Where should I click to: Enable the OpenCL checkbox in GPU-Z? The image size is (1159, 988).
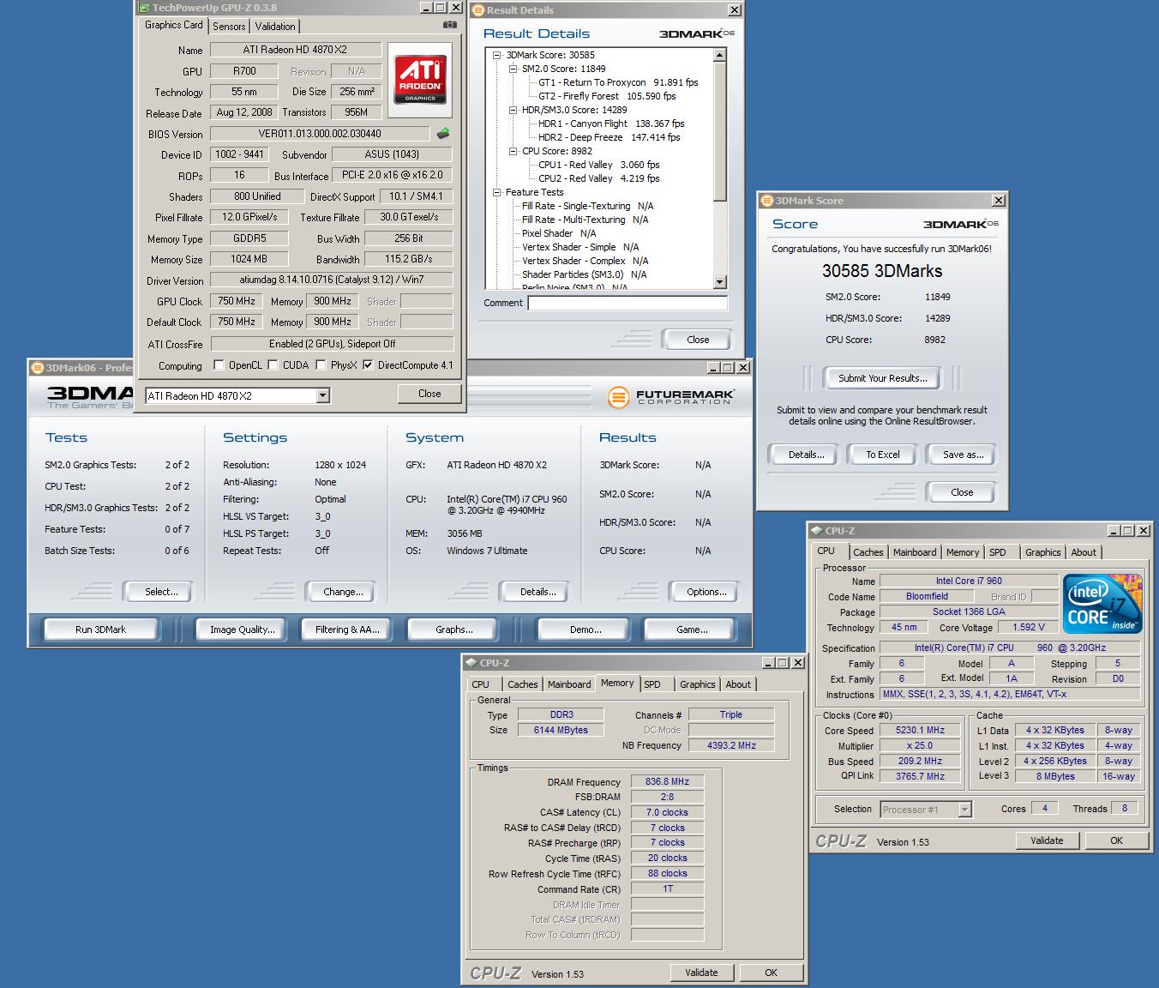(x=218, y=365)
